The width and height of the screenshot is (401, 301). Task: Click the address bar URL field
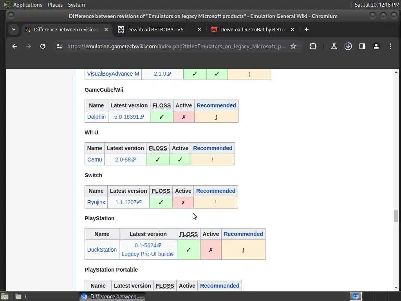tap(177, 46)
